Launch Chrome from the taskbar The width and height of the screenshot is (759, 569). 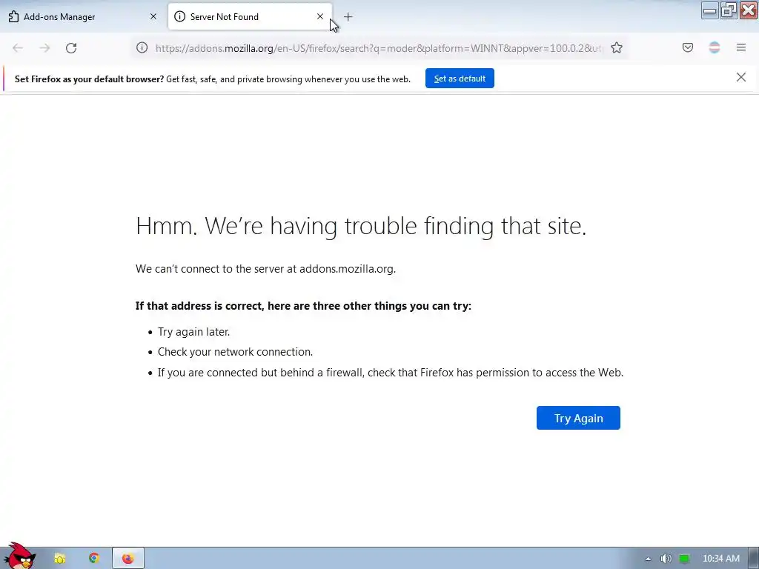pos(94,559)
